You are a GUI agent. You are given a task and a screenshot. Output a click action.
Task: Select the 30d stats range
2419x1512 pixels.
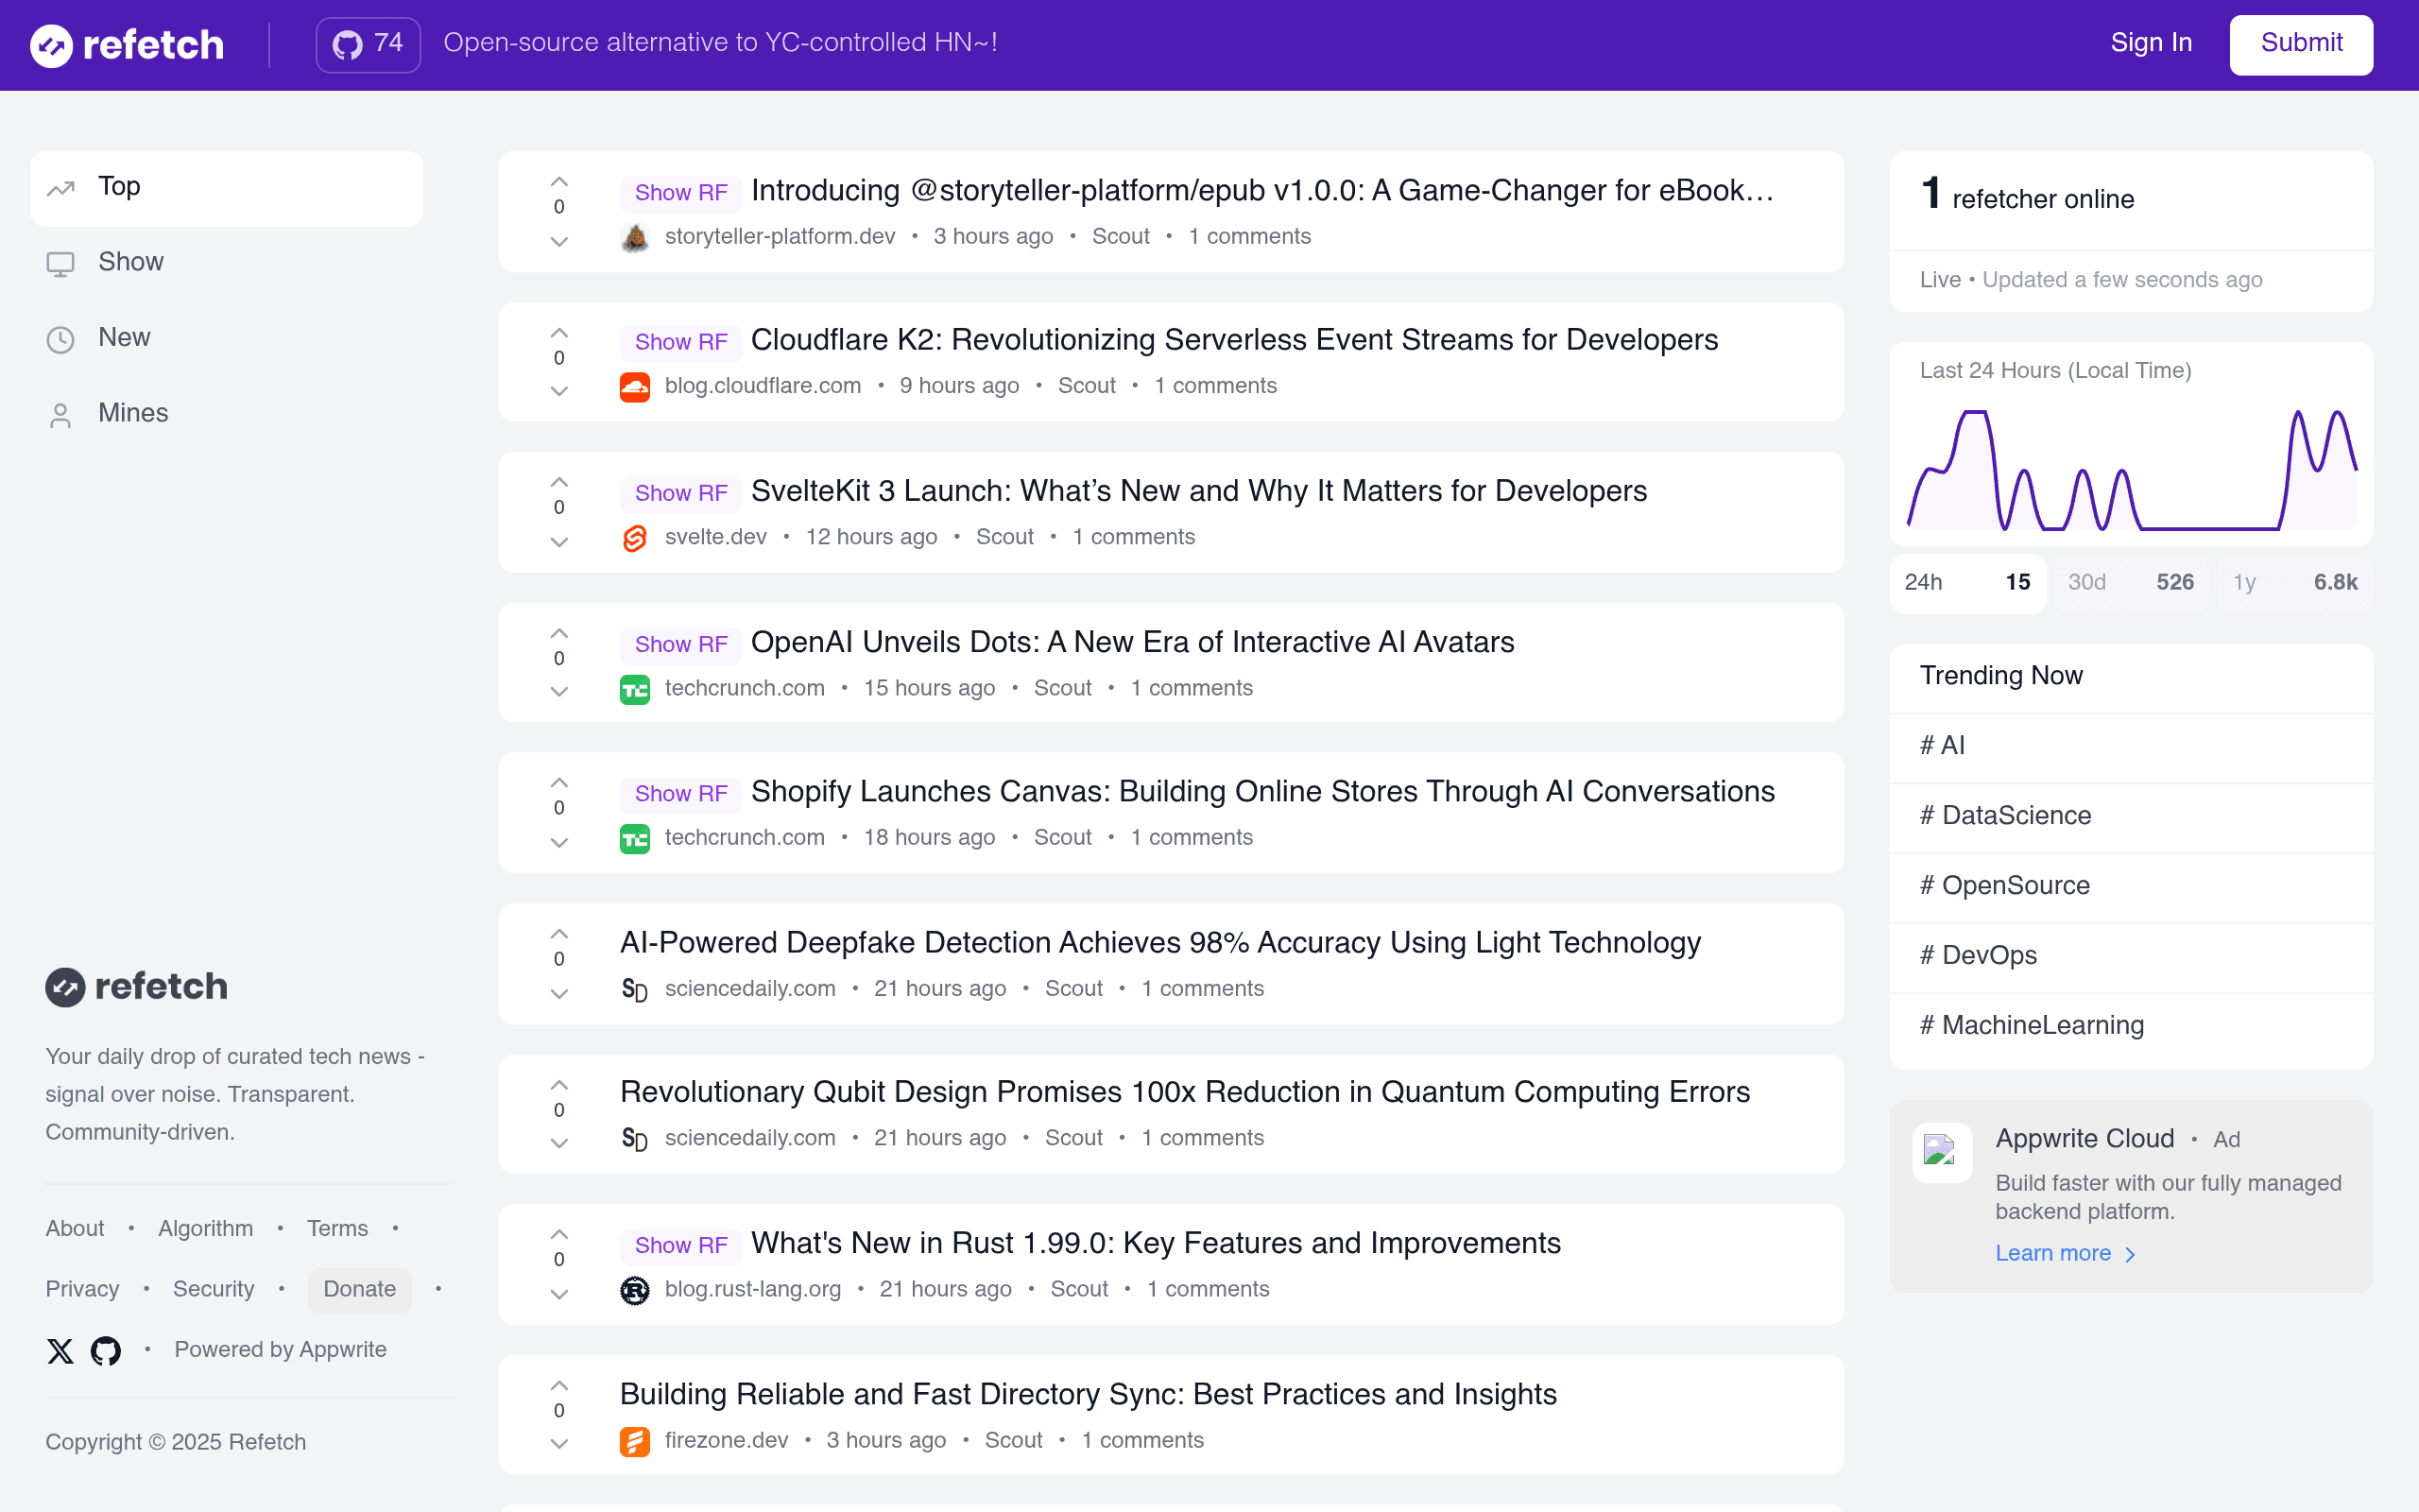point(2130,582)
